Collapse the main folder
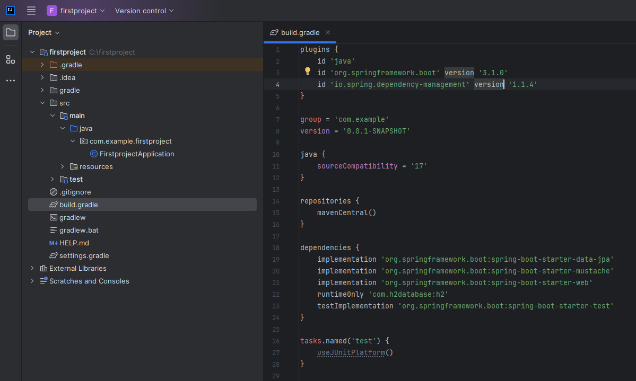This screenshot has width=636, height=381. tap(53, 116)
